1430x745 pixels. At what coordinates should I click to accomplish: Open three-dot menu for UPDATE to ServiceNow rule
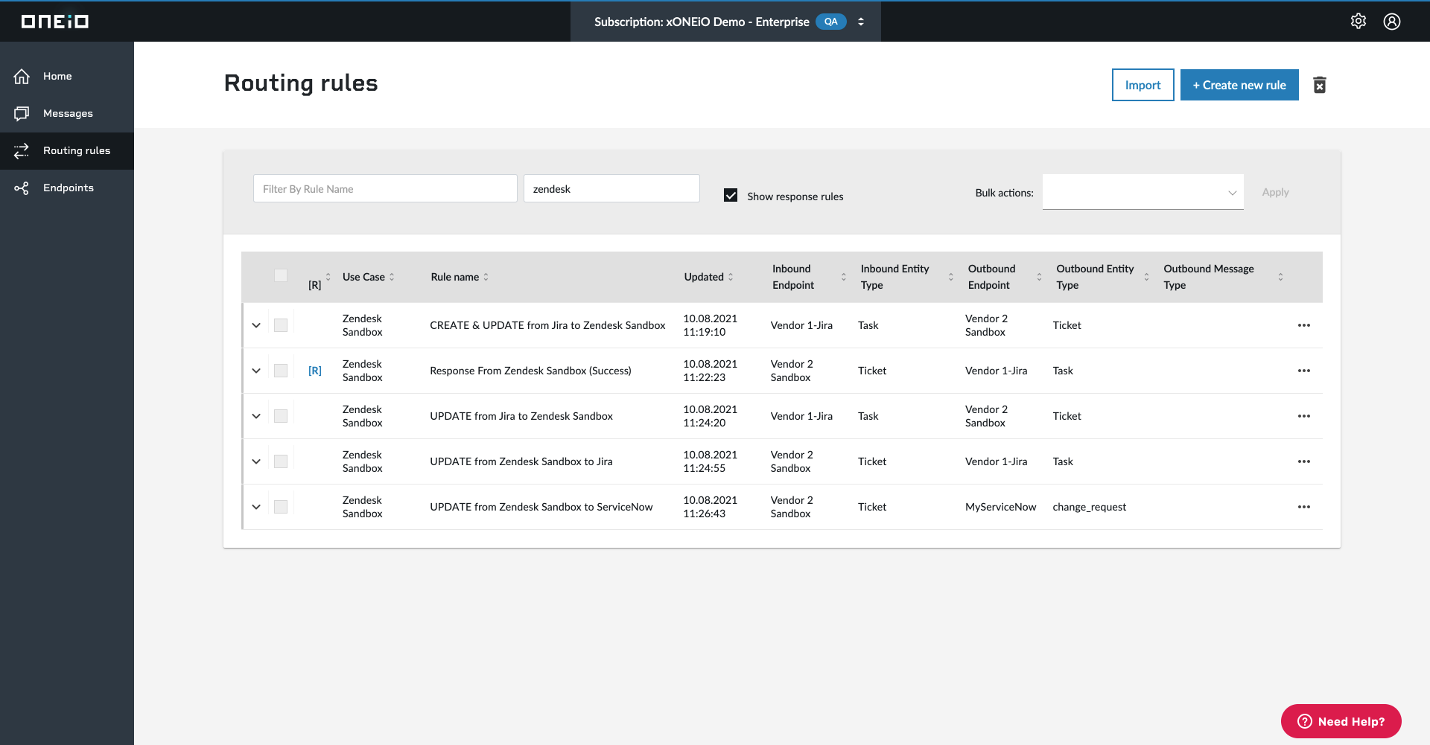pyautogui.click(x=1303, y=507)
